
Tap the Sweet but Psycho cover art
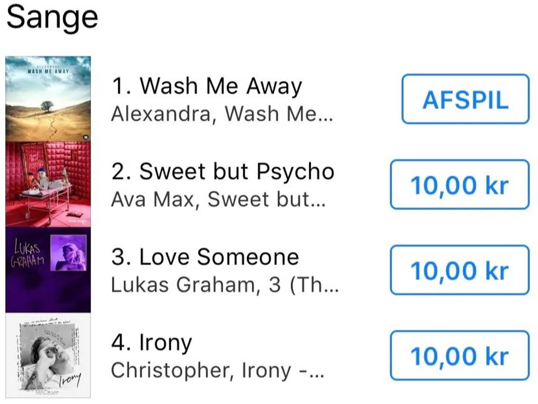pyautogui.click(x=48, y=184)
